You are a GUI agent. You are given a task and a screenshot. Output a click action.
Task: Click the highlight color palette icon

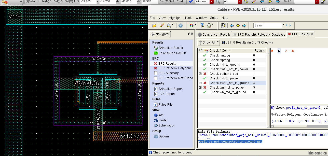click(192, 25)
